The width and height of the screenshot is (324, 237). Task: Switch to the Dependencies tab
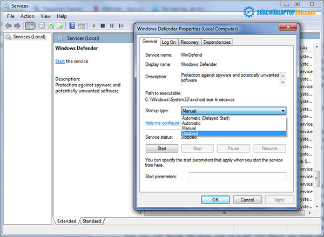(217, 42)
